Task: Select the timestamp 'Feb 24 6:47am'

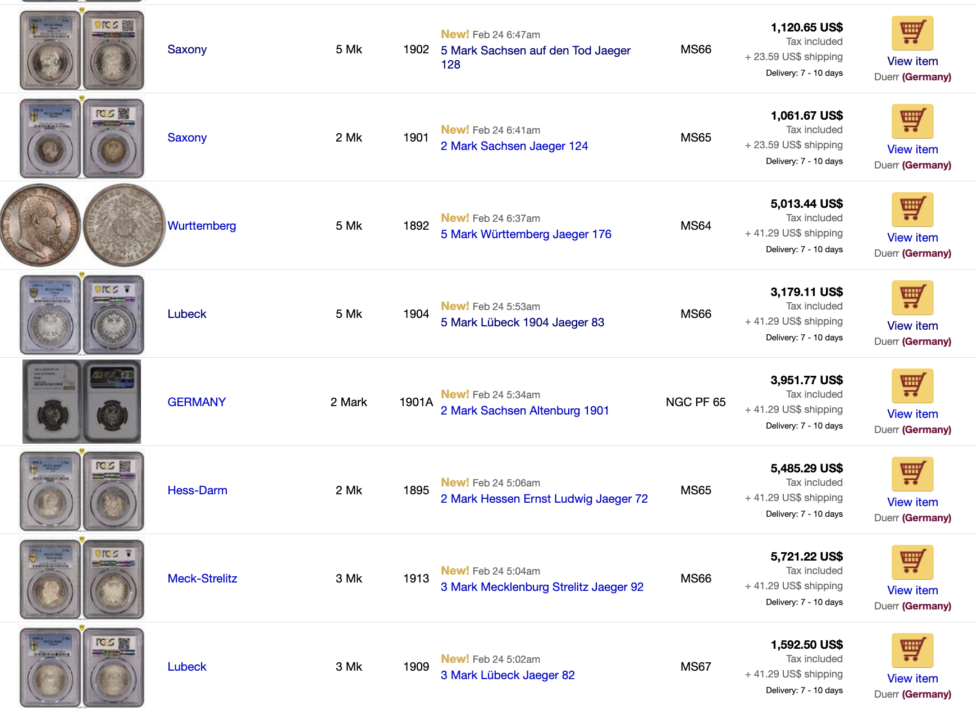Action: (x=506, y=35)
